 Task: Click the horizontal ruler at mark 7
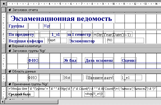81,4
